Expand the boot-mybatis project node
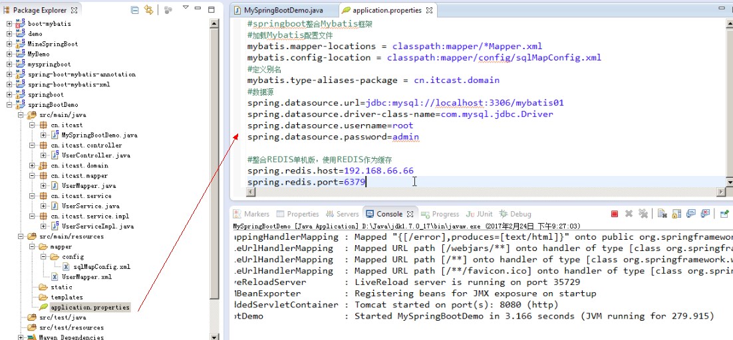 coord(9,24)
